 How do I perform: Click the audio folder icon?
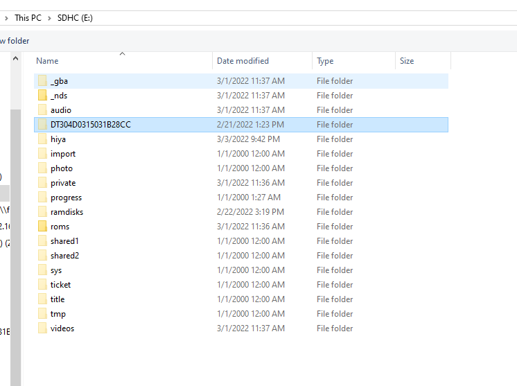(x=42, y=109)
